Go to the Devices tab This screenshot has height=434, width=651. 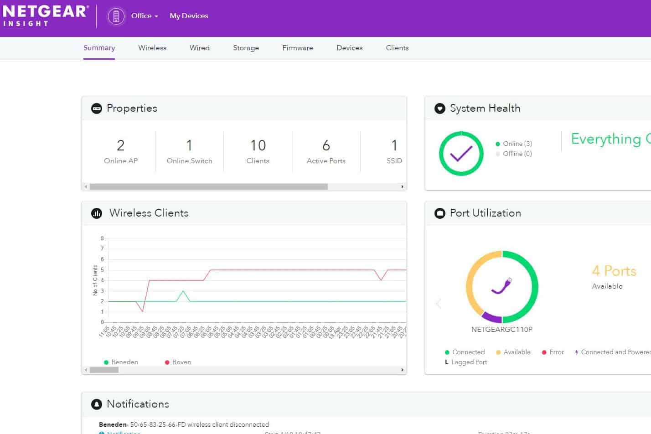point(350,48)
